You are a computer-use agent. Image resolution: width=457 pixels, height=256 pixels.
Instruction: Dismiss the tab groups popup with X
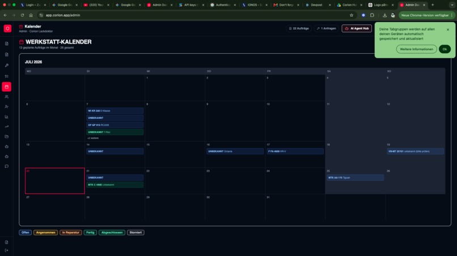coord(448,29)
